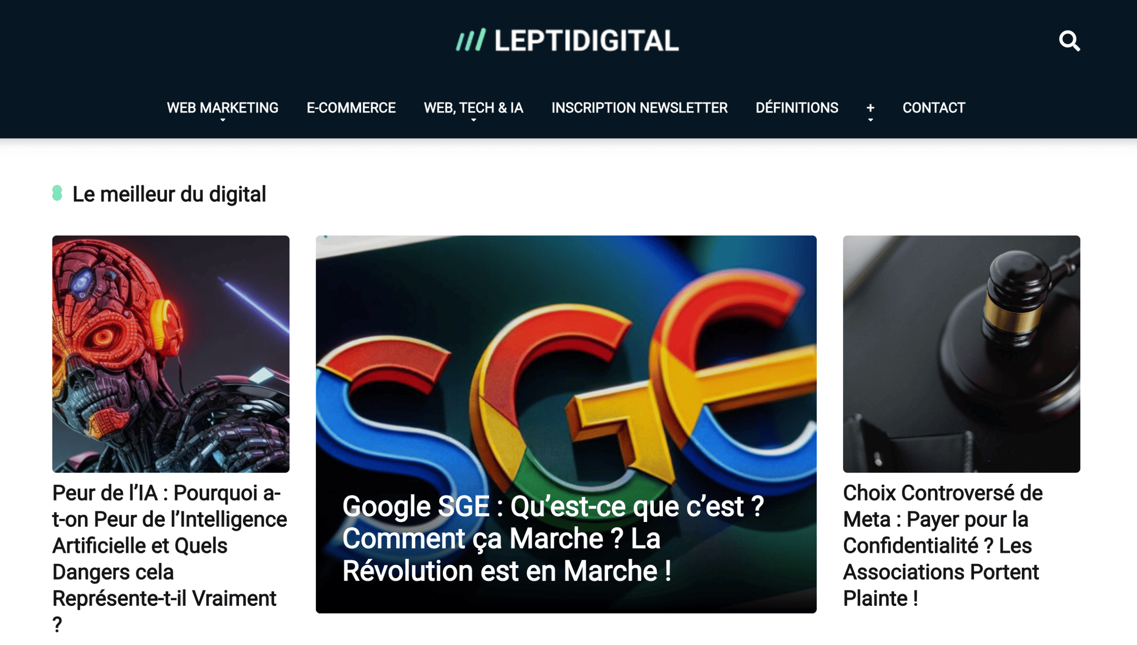Open the WEB MARKETING menu label
Image resolution: width=1137 pixels, height=645 pixels.
[x=223, y=108]
